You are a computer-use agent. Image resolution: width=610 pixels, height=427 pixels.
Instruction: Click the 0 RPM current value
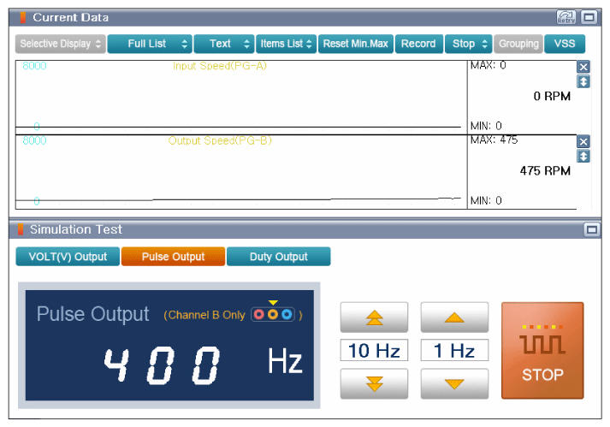point(552,96)
